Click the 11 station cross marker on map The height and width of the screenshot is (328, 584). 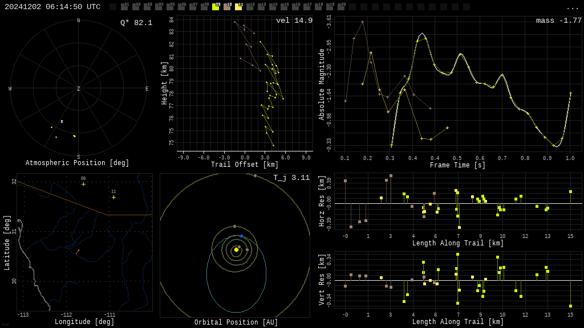[113, 198]
